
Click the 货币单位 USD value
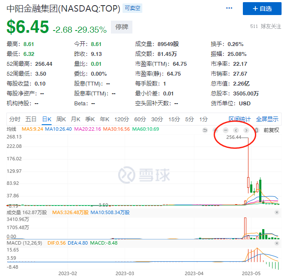pos(245,104)
